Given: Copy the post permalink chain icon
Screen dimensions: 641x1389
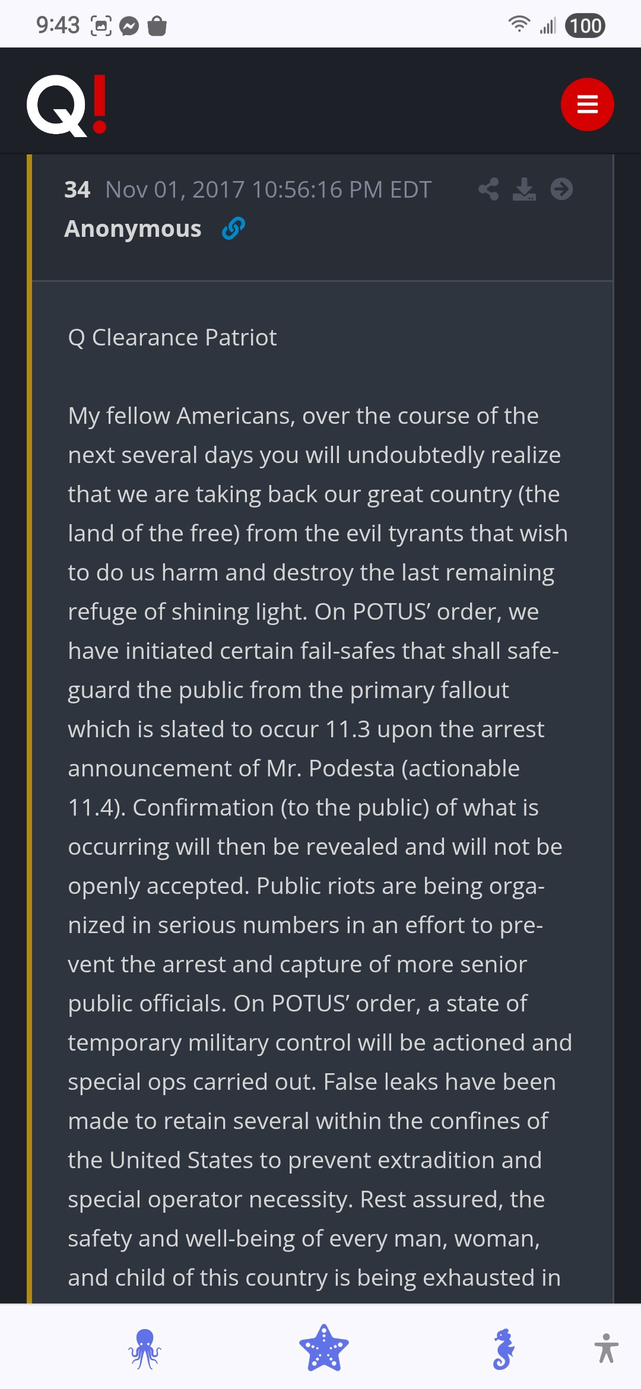Looking at the screenshot, I should point(233,229).
